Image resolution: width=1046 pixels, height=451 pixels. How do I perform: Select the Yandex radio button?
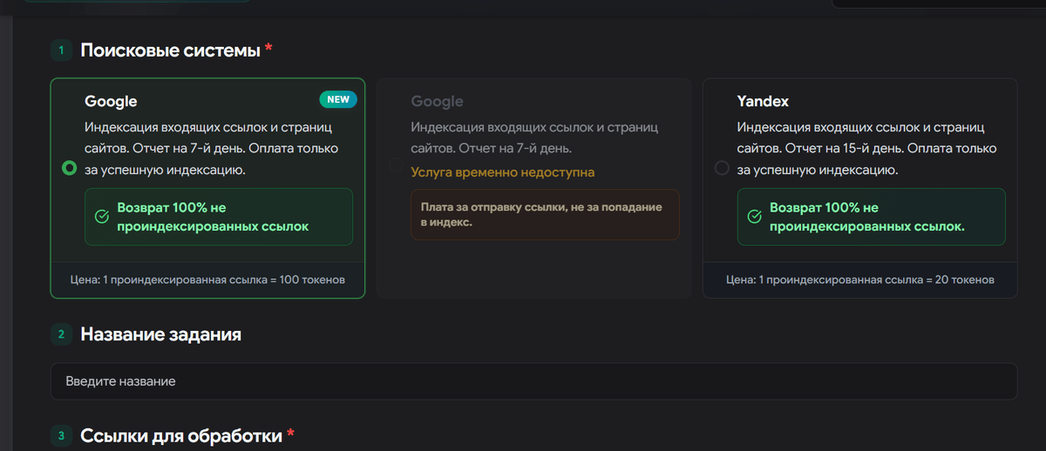(x=722, y=168)
